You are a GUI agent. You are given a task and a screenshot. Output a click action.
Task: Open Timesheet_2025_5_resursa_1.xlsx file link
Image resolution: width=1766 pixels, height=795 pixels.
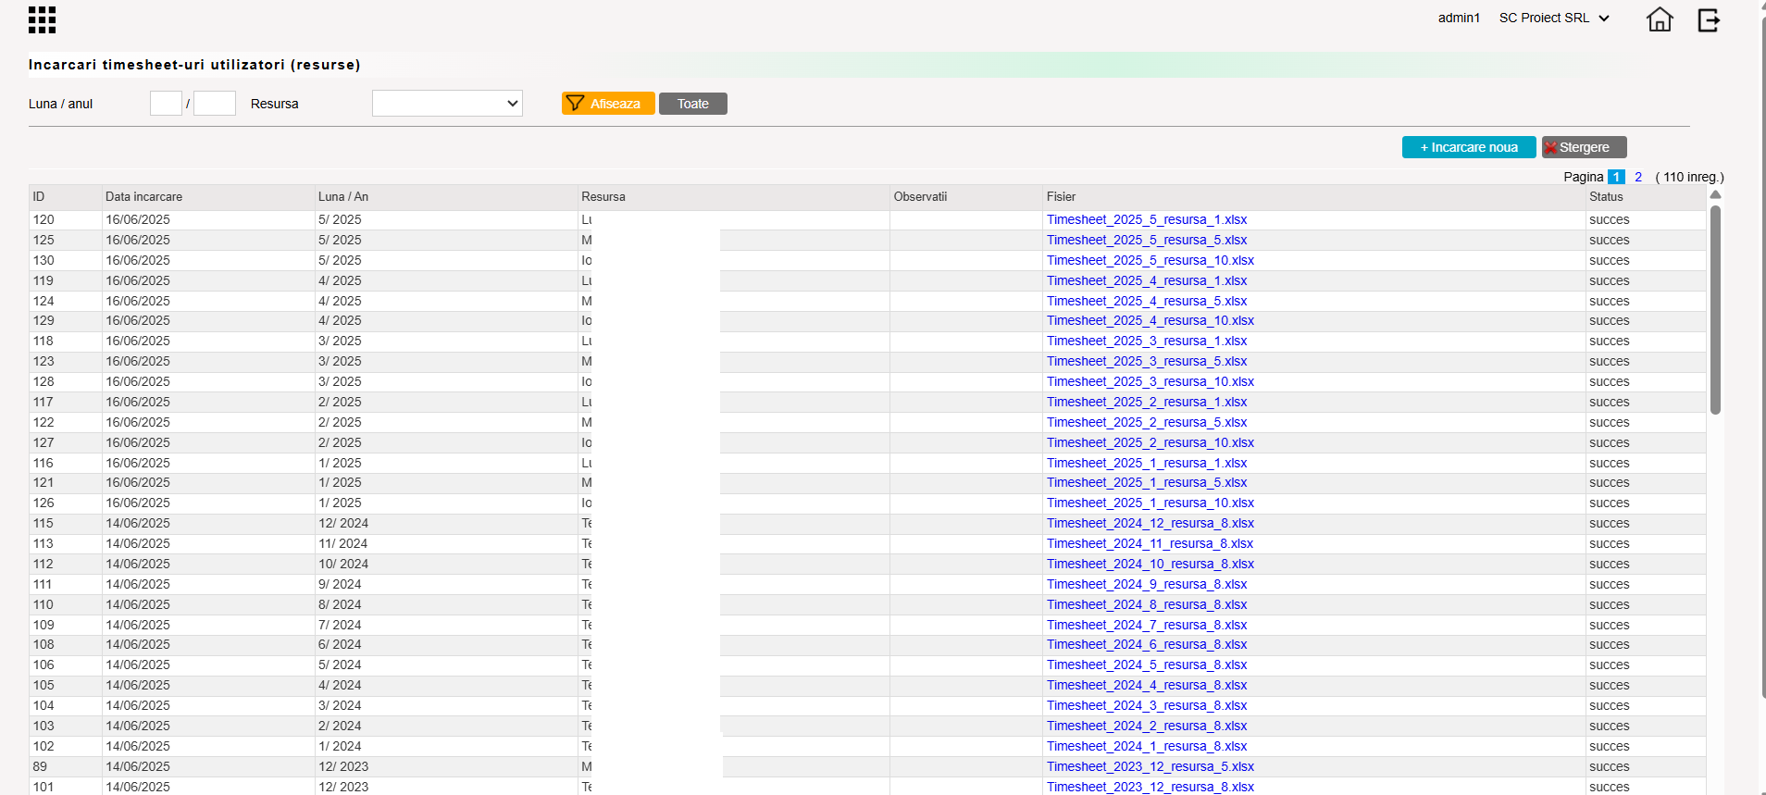click(1147, 219)
